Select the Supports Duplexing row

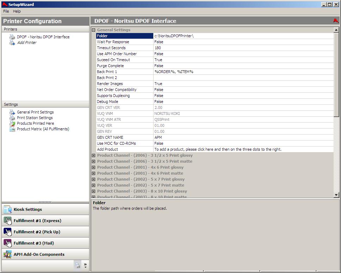pos(215,96)
